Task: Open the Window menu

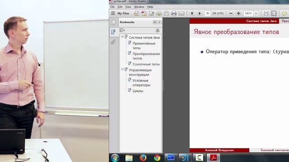Action: (139, 7)
